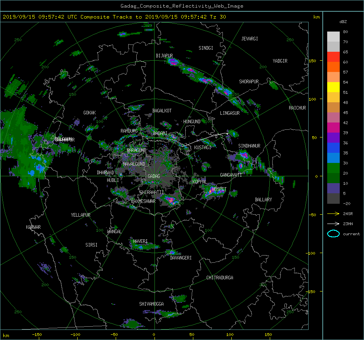Screen dimensions: 364x340
Task: Select the 80 dBZ light gray swatch
Action: pos(333,37)
